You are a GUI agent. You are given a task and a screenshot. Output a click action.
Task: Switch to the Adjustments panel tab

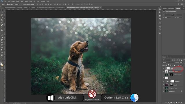[x=171, y=8]
